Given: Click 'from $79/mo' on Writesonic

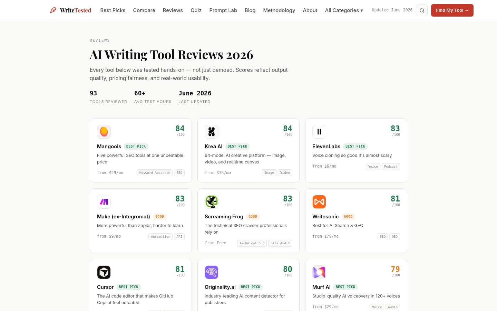Looking at the screenshot, I should [x=325, y=236].
